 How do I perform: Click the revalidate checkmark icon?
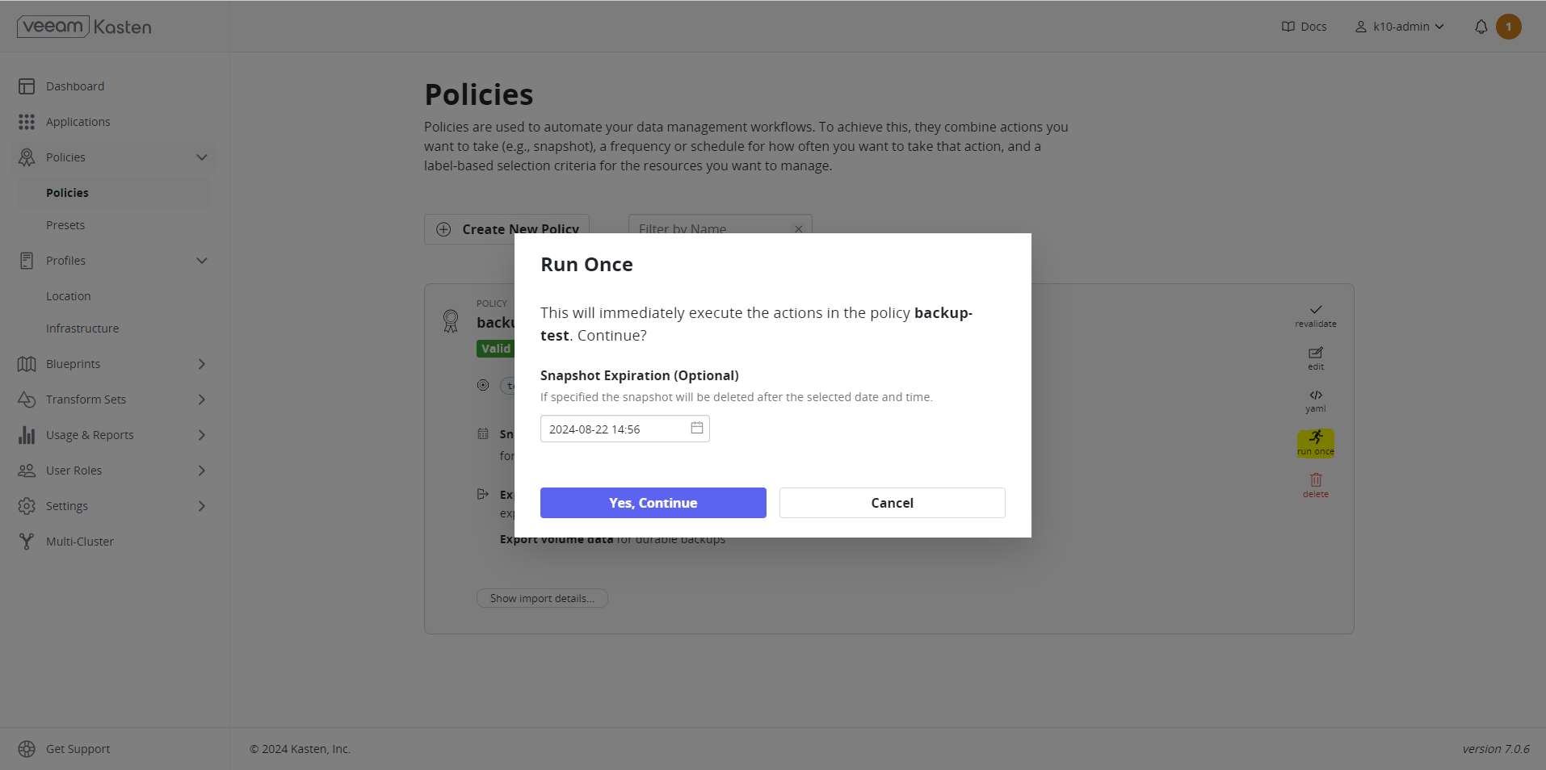click(1315, 310)
